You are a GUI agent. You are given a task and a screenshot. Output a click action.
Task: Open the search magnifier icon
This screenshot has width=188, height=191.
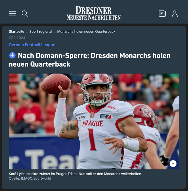(25, 13)
